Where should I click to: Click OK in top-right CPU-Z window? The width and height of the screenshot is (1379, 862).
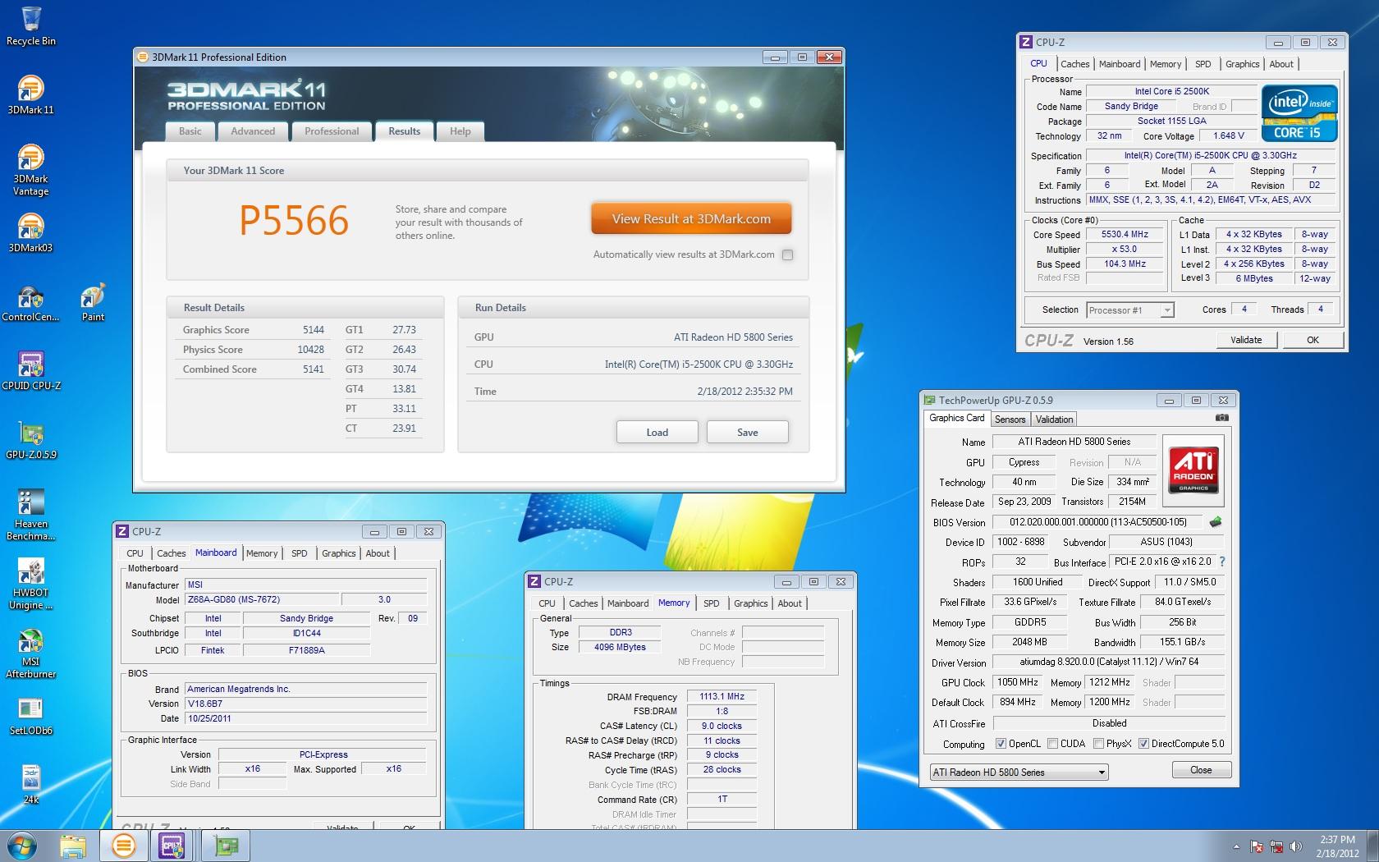click(x=1313, y=340)
